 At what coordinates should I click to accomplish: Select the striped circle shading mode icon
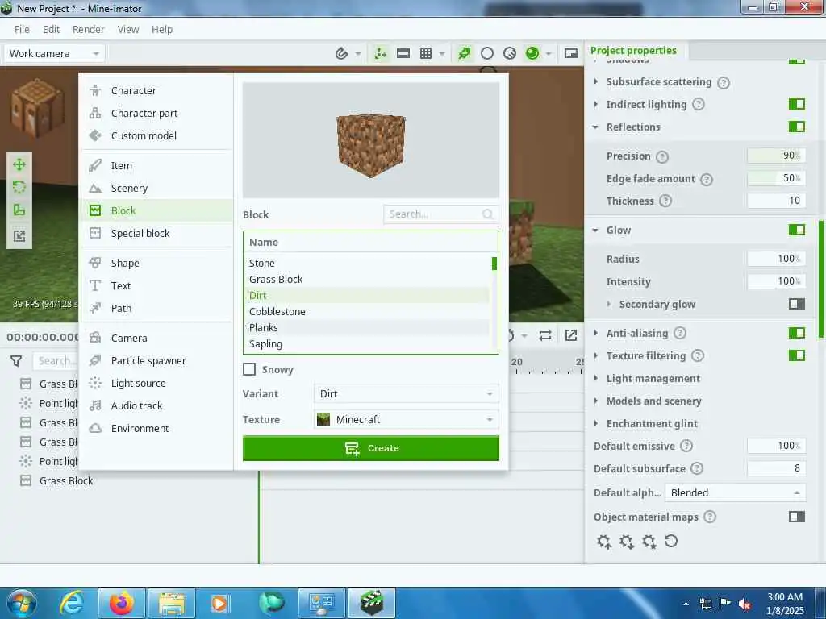click(x=510, y=53)
